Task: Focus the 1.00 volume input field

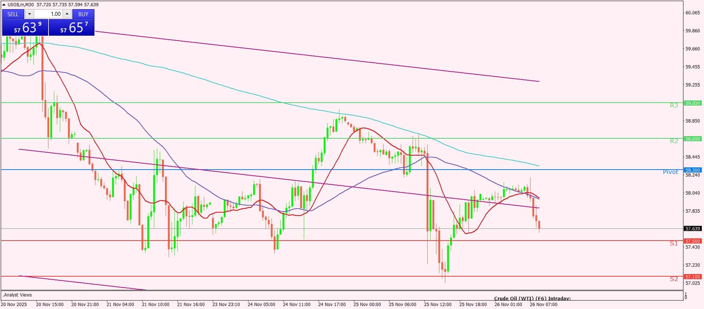Action: pos(49,14)
